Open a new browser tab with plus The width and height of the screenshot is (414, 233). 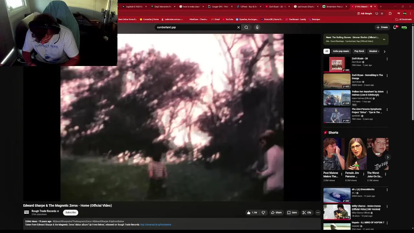(381, 6)
